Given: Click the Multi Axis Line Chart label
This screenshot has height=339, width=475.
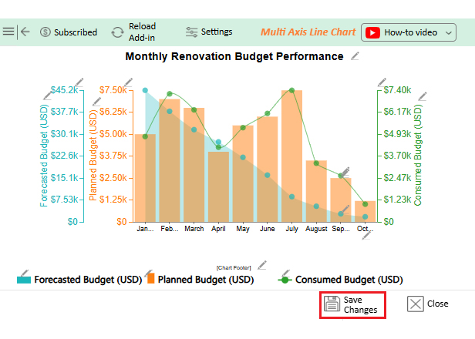Looking at the screenshot, I should (308, 32).
